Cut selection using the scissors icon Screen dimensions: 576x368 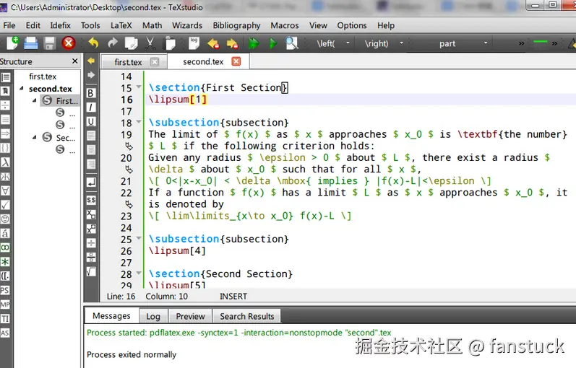coord(150,43)
